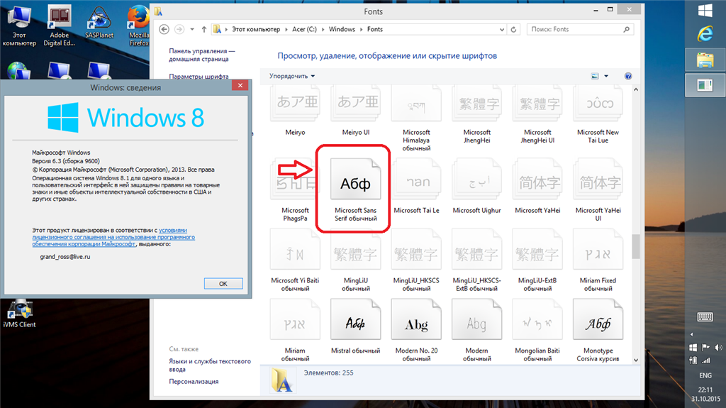The height and width of the screenshot is (408, 726).
Task: Open the Упорядочить dropdown menu
Action: point(291,76)
